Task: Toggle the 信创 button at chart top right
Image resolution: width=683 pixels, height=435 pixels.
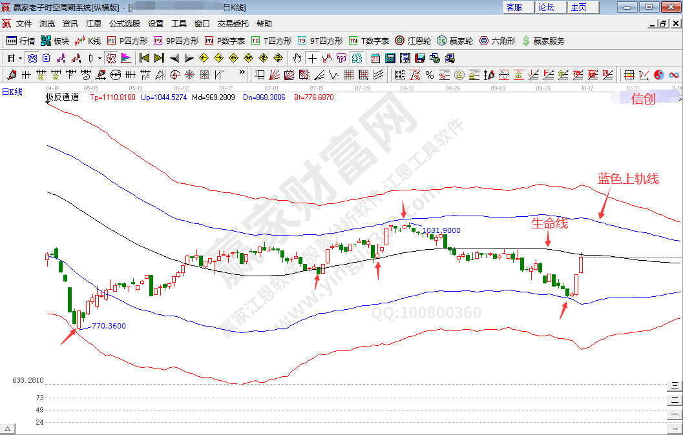Action: (x=642, y=99)
